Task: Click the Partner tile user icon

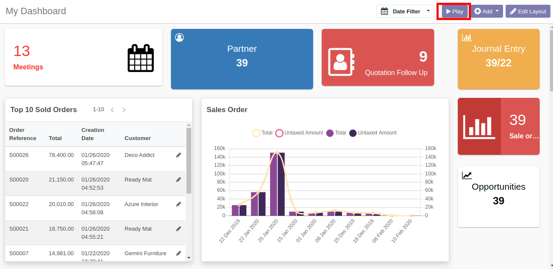Action: pos(180,38)
